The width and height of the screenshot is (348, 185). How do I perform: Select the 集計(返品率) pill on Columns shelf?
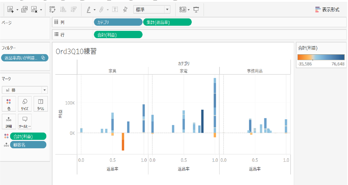coord(167,22)
